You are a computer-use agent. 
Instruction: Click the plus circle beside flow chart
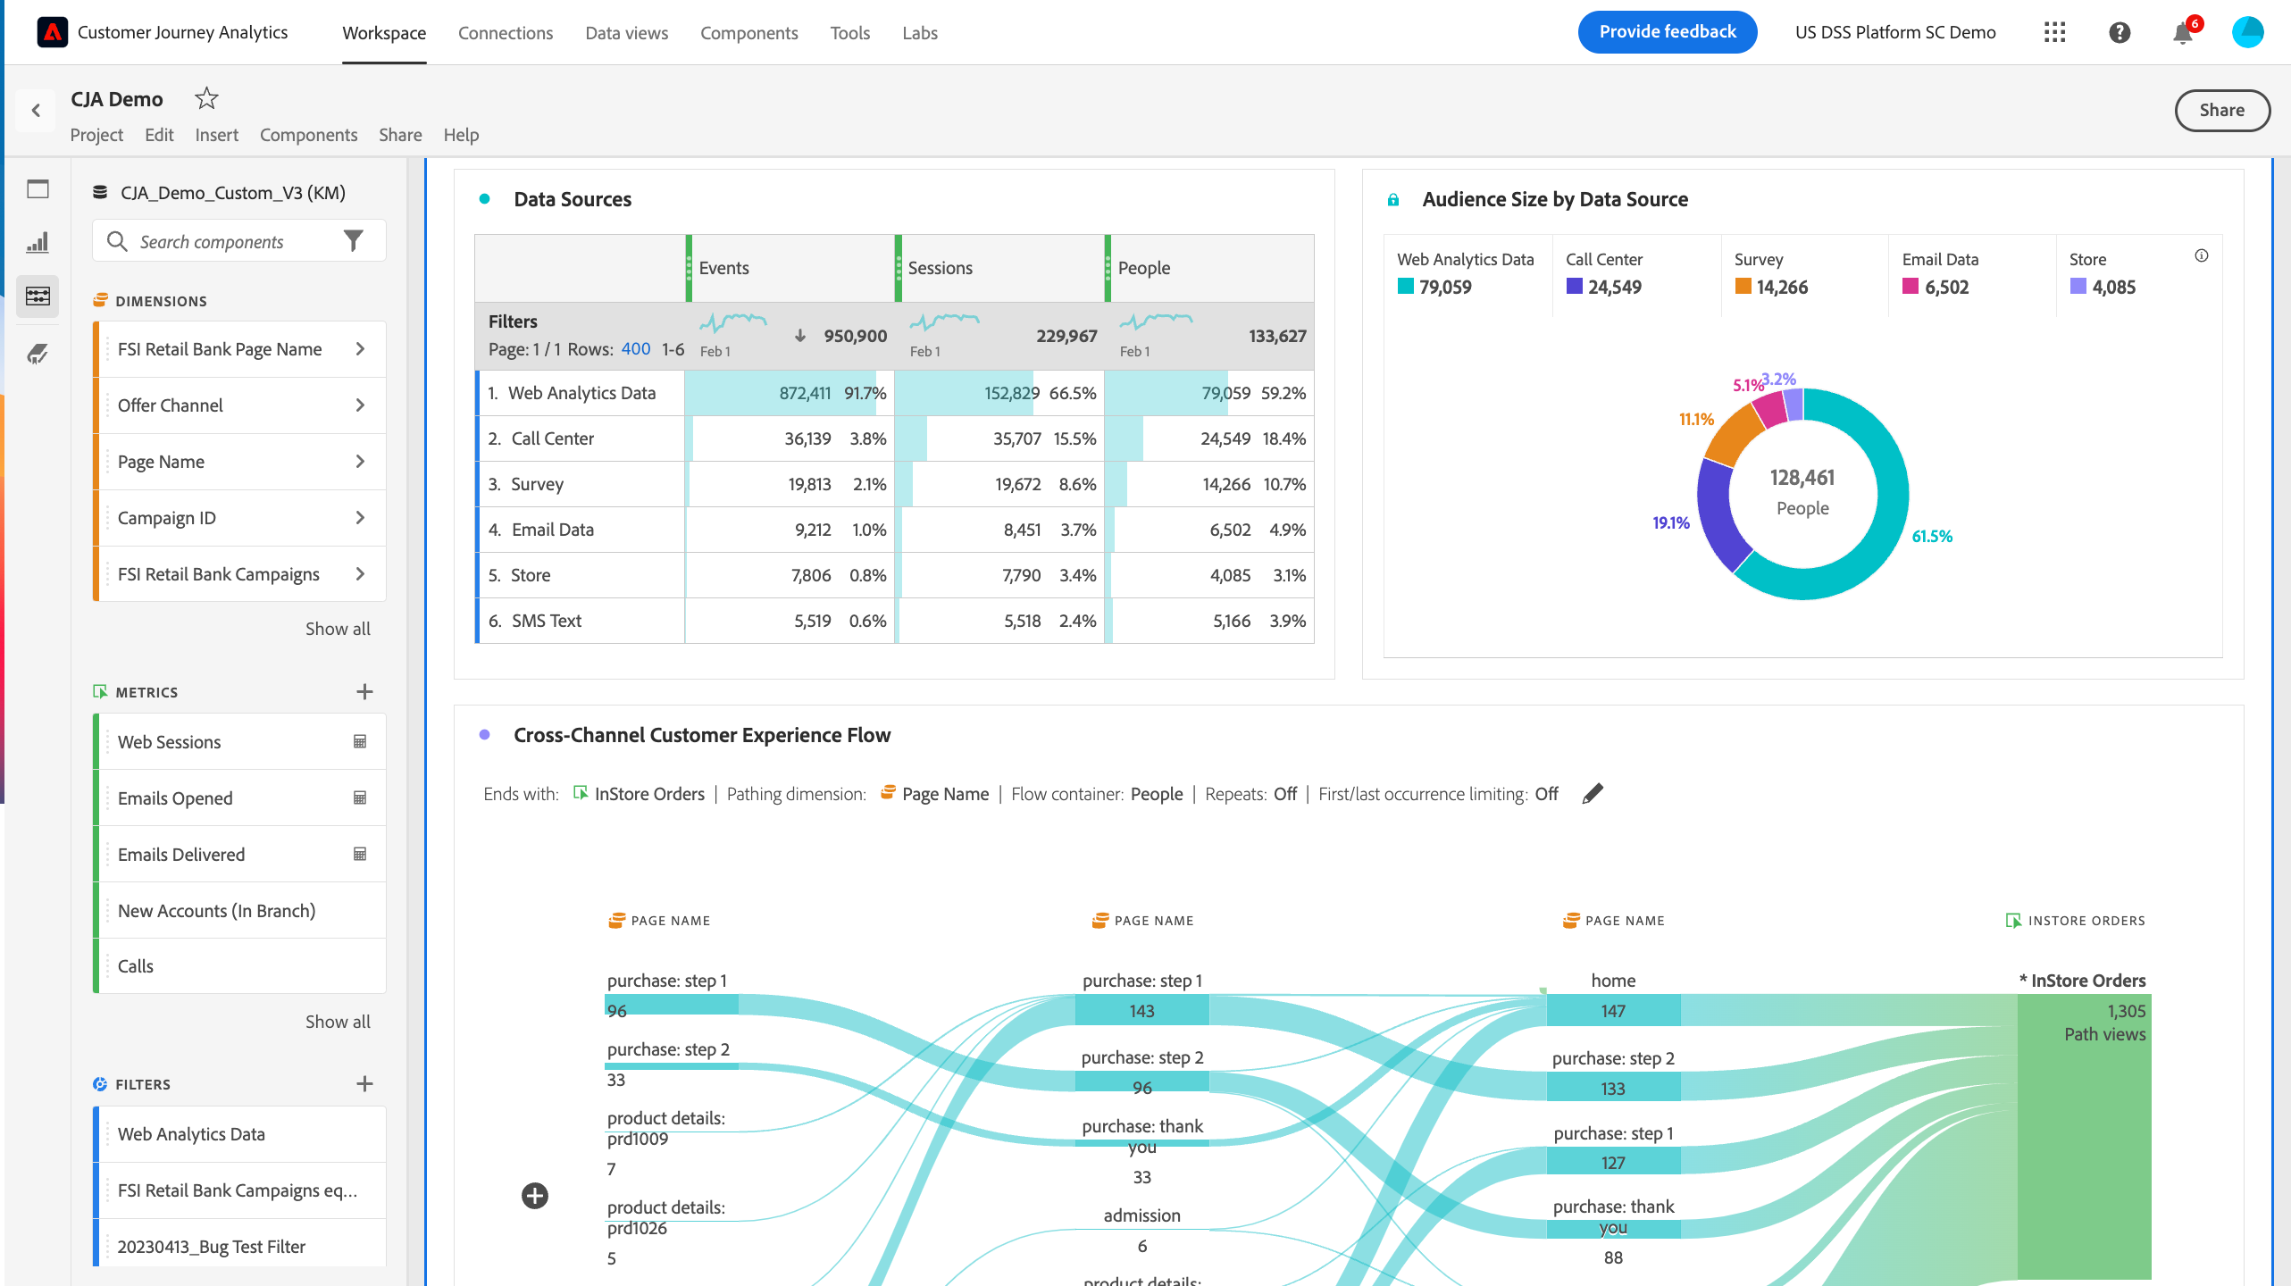[x=535, y=1196]
